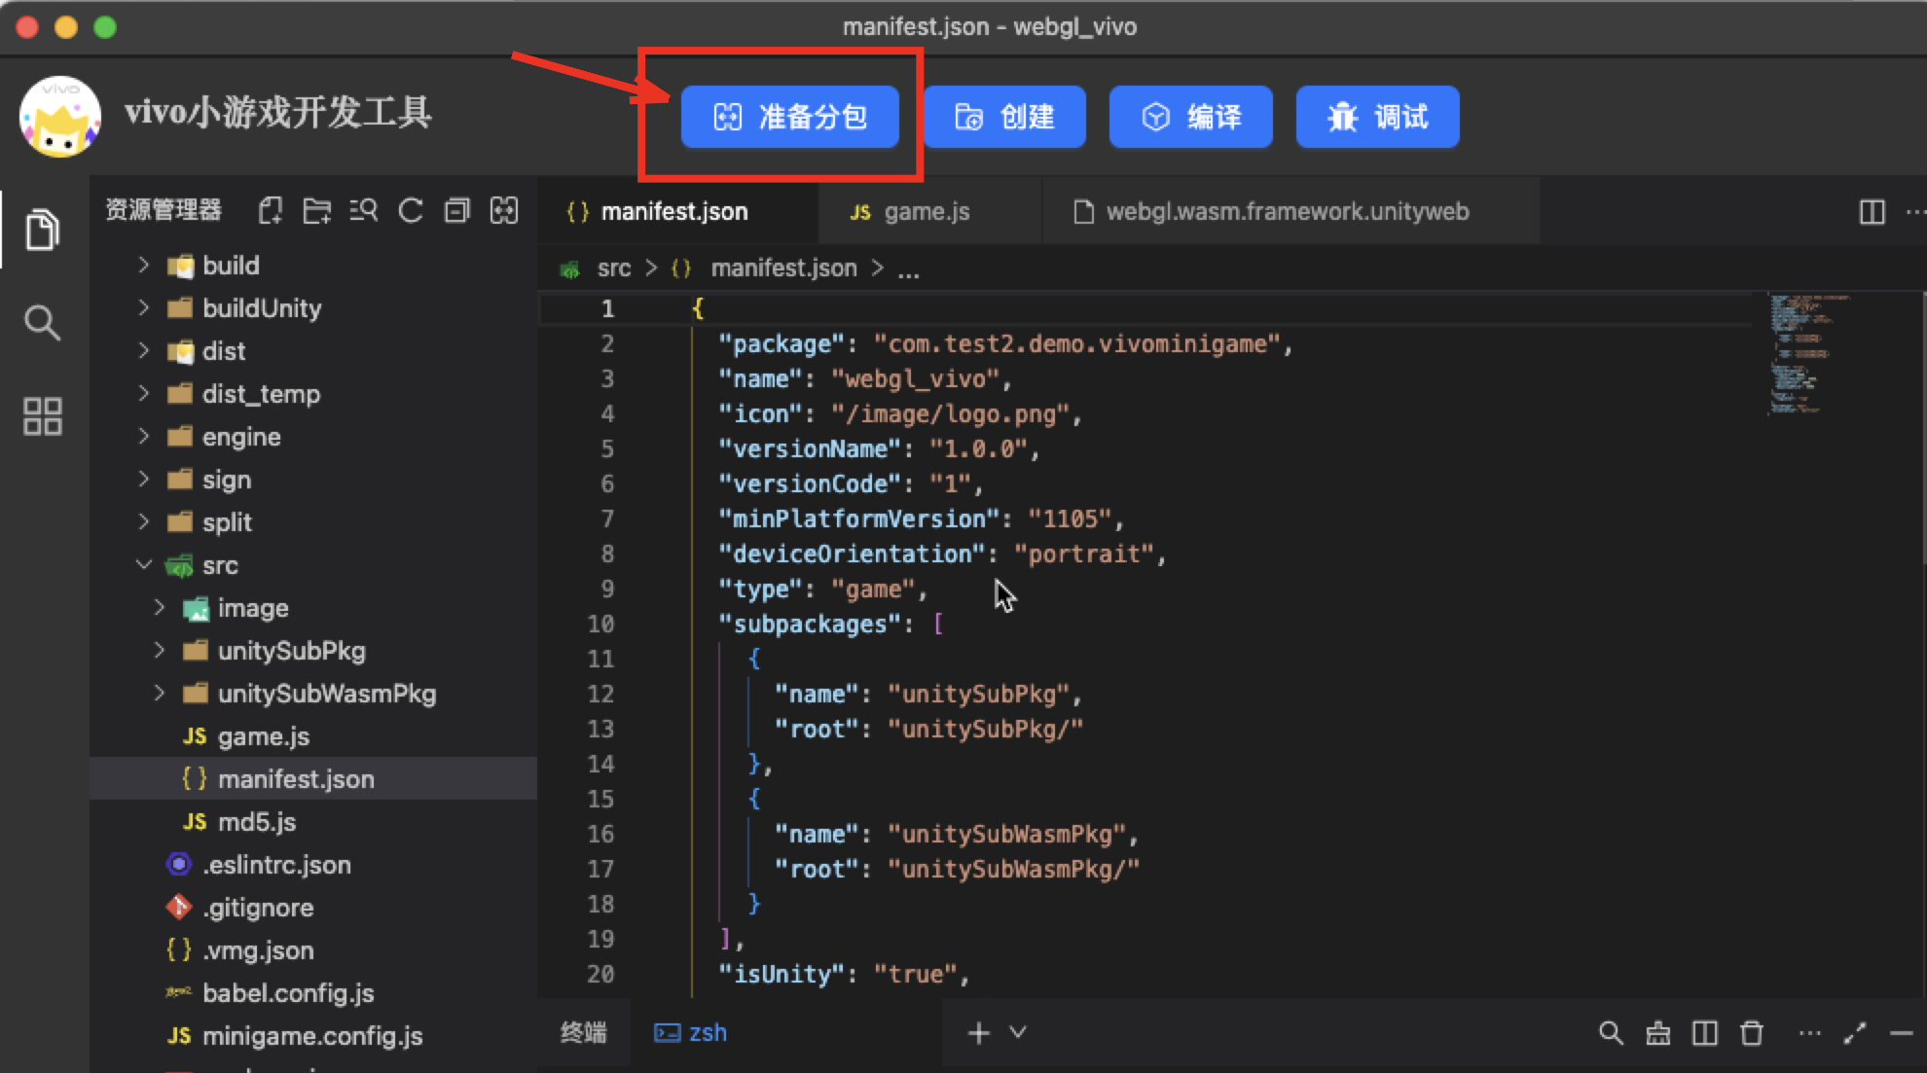Open the new terminal dropdown chevron
Screen dimensions: 1927x1073
[1017, 1032]
